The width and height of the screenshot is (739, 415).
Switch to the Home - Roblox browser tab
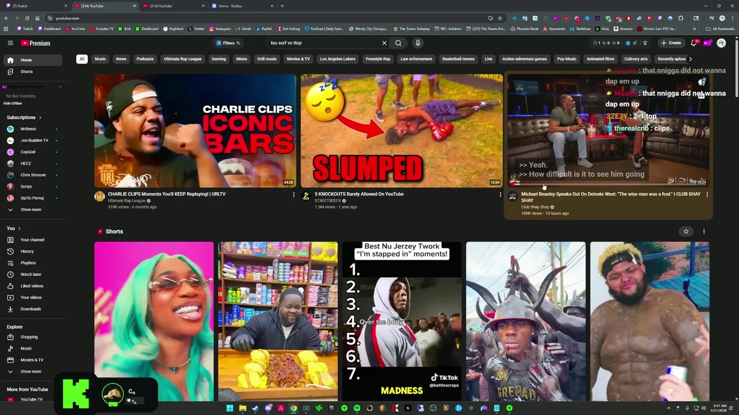(x=242, y=6)
